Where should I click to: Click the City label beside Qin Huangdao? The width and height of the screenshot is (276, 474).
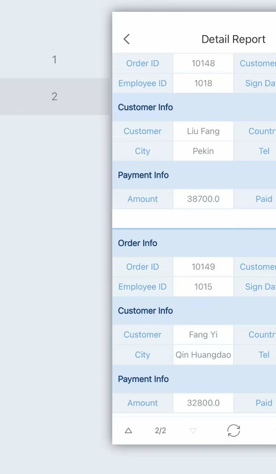tap(142, 355)
